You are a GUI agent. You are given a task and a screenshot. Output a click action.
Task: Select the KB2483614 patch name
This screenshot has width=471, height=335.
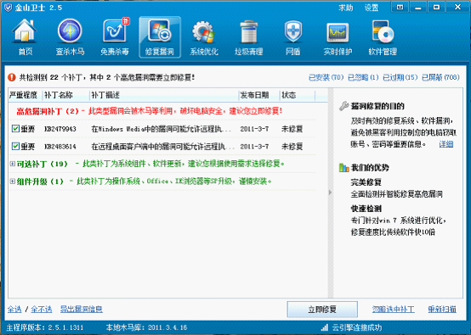pyautogui.click(x=60, y=147)
